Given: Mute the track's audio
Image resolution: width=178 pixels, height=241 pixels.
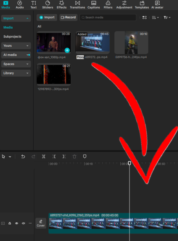Looking at the screenshot, I should pos(23,223).
